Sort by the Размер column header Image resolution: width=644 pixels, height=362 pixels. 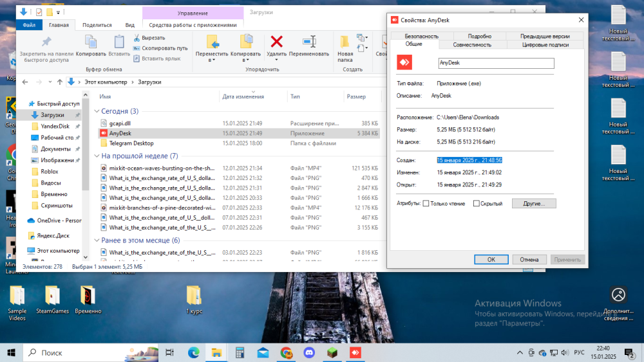coord(356,96)
